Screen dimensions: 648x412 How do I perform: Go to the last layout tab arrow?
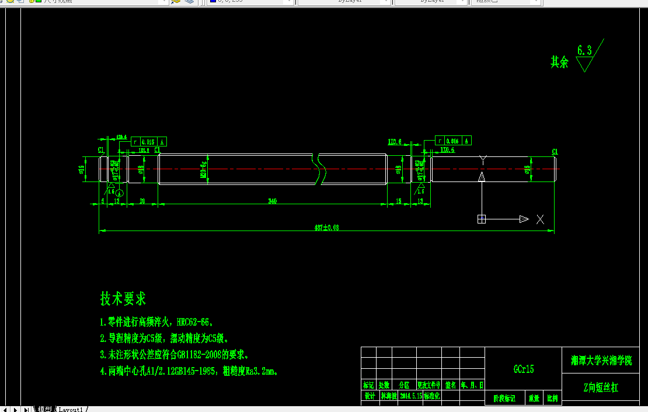pos(26,410)
